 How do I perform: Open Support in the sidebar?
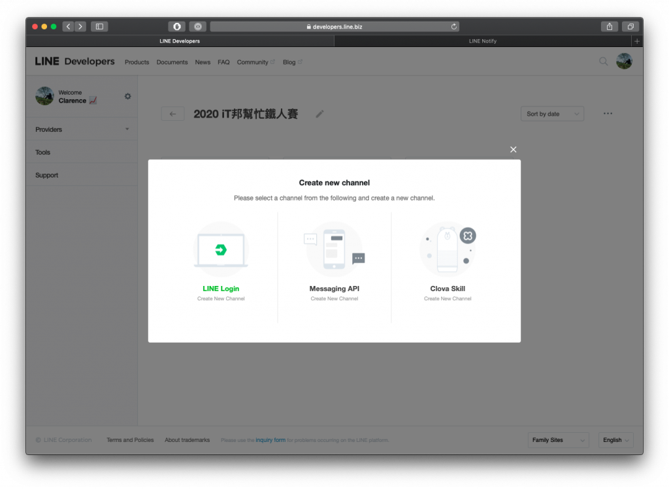pyautogui.click(x=82, y=175)
